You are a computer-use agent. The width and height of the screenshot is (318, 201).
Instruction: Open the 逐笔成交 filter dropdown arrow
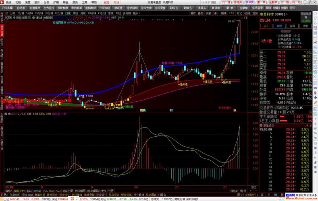coord(307,125)
